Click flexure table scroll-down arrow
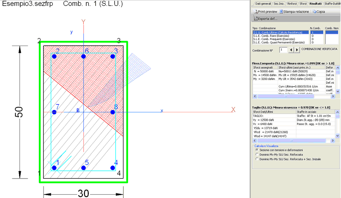Screen dimensions: 341x198 (338, 92)
